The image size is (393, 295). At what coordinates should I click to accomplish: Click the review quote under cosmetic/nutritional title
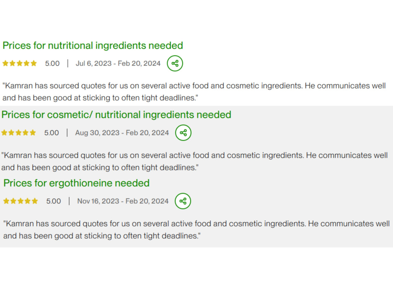195,161
